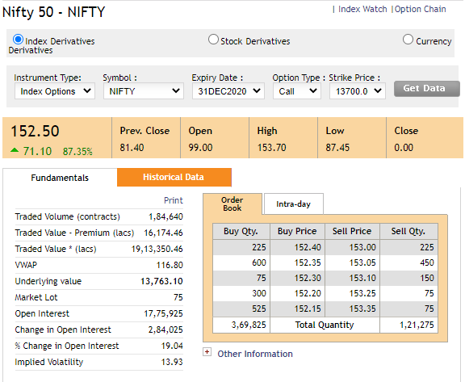Image resolution: width=465 pixels, height=382 pixels.
Task: Click sell price 153.25 in order book
Action: pos(362,294)
